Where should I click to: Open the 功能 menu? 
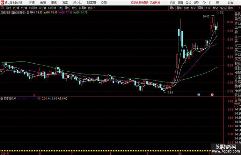point(172,3)
